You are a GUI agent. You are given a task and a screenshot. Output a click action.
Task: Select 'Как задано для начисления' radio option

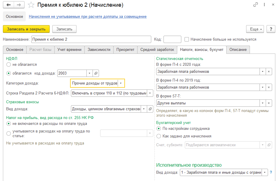pos(159,136)
